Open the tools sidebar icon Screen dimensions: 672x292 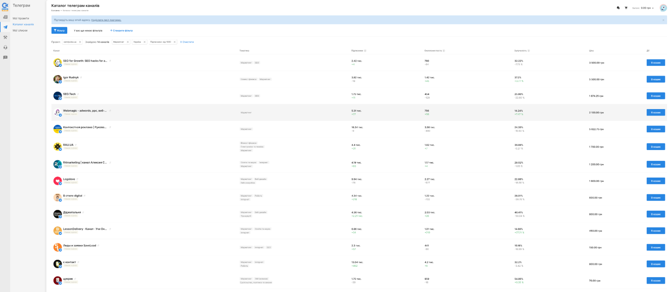pos(5,37)
